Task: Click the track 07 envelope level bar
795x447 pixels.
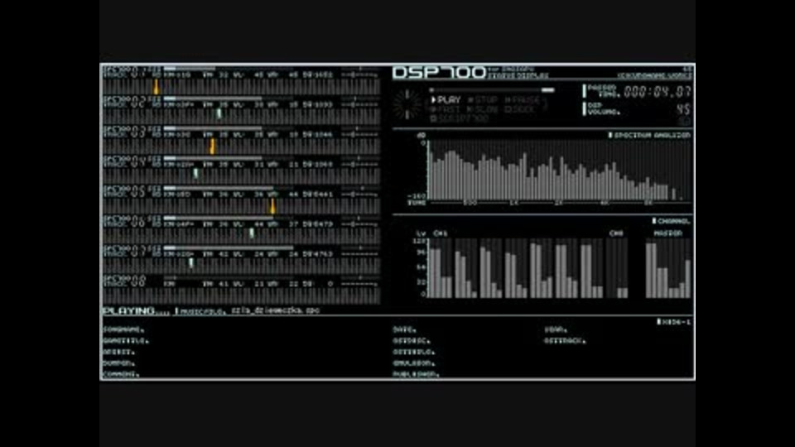Action: point(229,248)
